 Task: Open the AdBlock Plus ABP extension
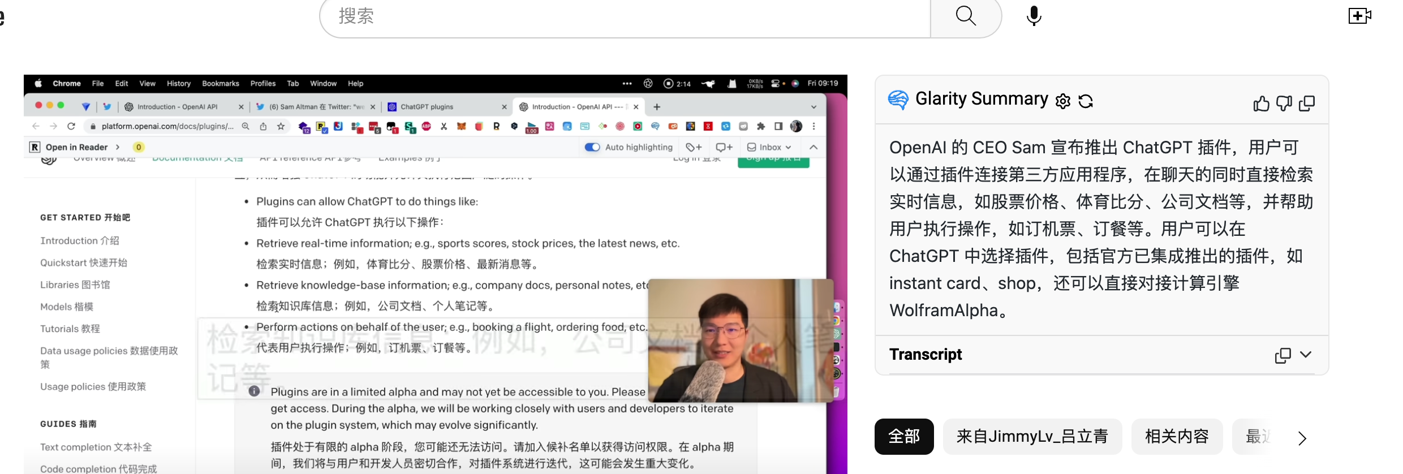click(427, 126)
